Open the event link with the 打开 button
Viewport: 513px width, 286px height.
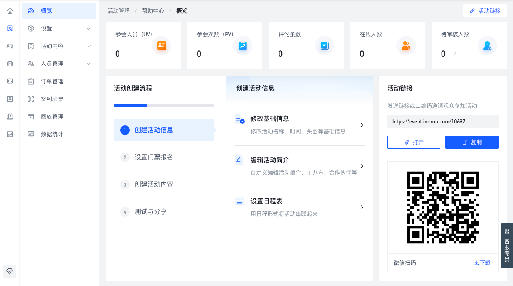click(414, 142)
